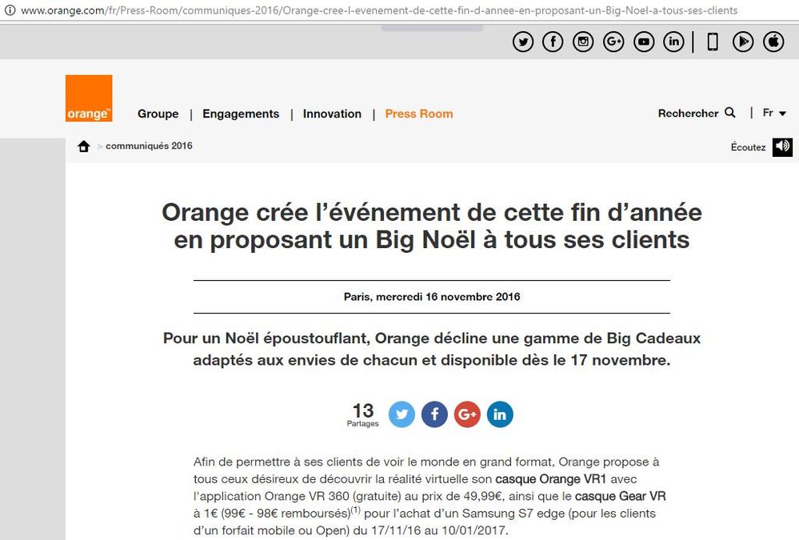View site info icon in address bar
The image size is (799, 540).
[x=10, y=10]
